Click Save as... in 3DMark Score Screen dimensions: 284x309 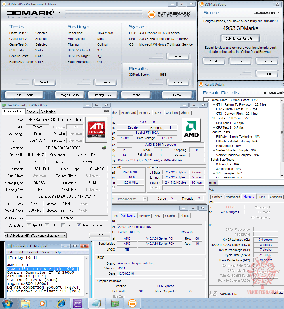point(267,61)
